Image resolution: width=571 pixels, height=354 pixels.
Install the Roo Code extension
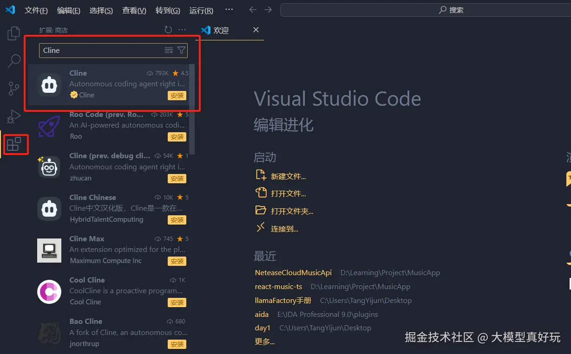point(177,137)
